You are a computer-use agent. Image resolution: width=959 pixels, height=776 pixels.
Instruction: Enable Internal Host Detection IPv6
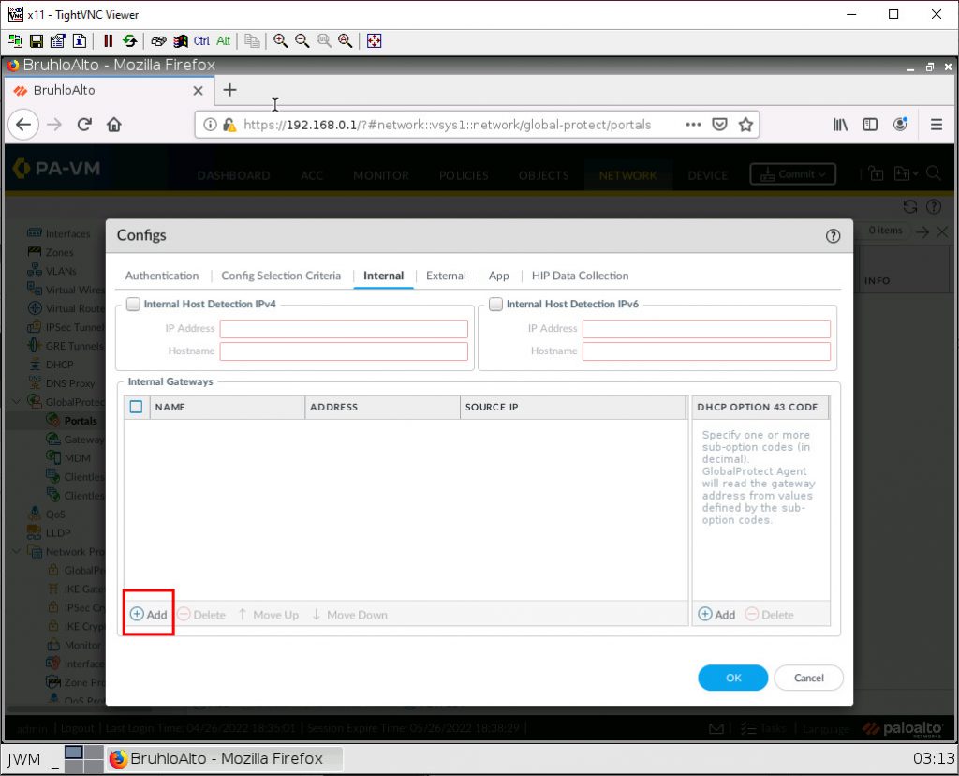coord(495,304)
